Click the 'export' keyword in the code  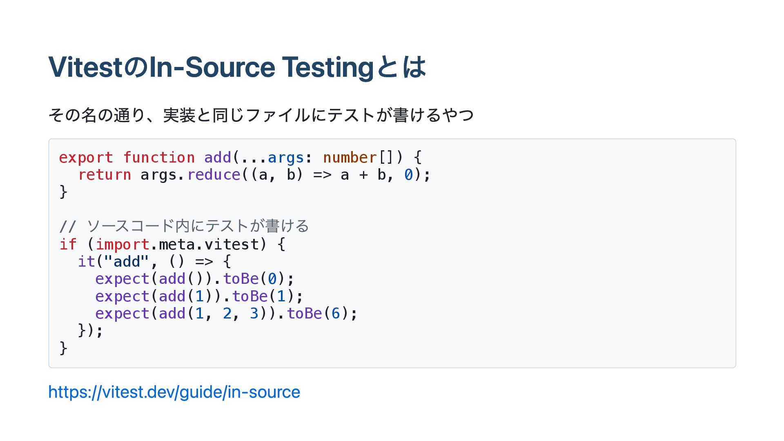click(x=86, y=158)
